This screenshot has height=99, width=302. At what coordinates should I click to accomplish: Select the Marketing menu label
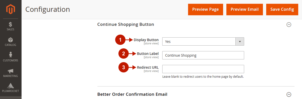point(11,76)
